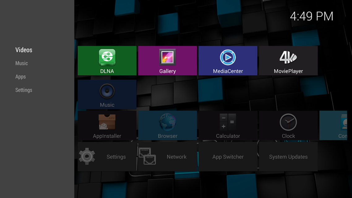Select Apps in the sidebar
352x198 pixels.
(x=20, y=77)
